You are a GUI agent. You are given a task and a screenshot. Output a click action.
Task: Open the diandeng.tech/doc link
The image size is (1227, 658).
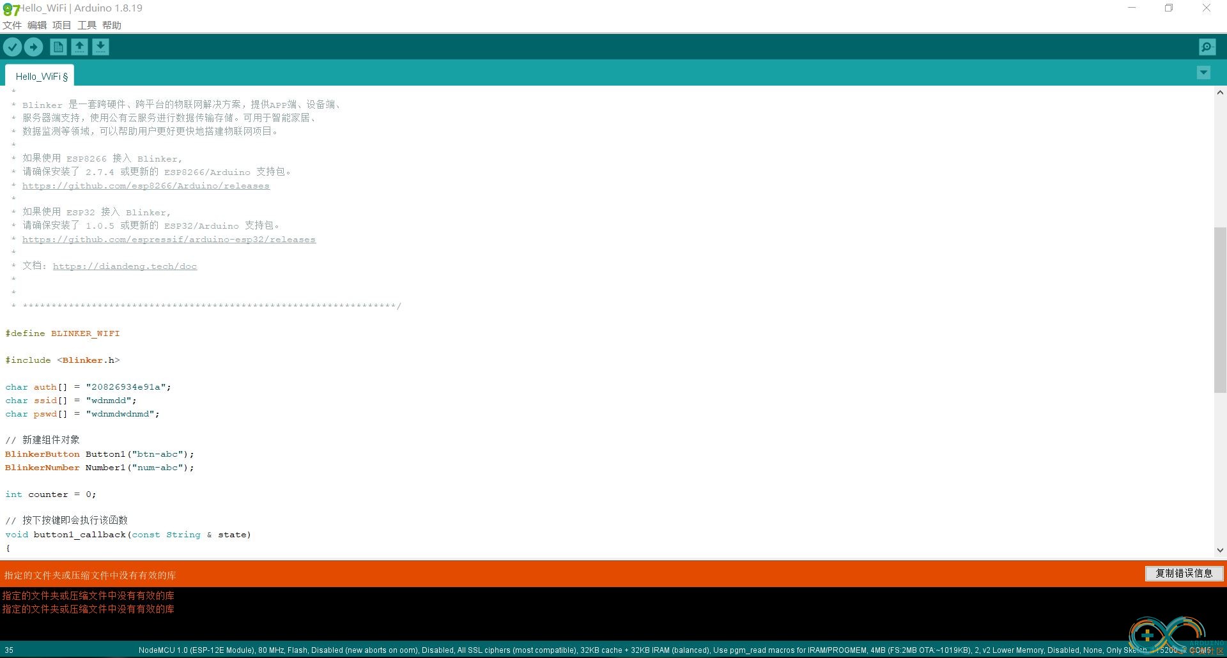click(125, 266)
